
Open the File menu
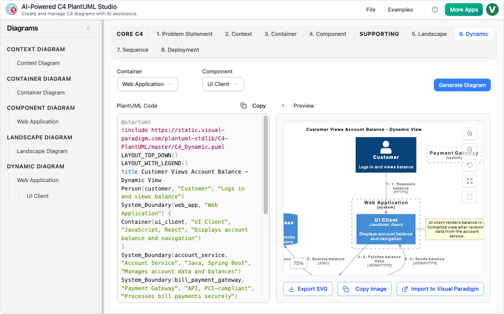pyautogui.click(x=371, y=9)
